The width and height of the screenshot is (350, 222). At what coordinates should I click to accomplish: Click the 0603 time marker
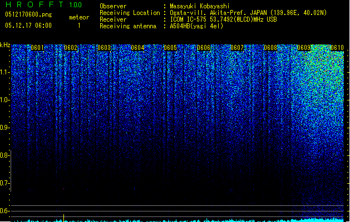104,48
